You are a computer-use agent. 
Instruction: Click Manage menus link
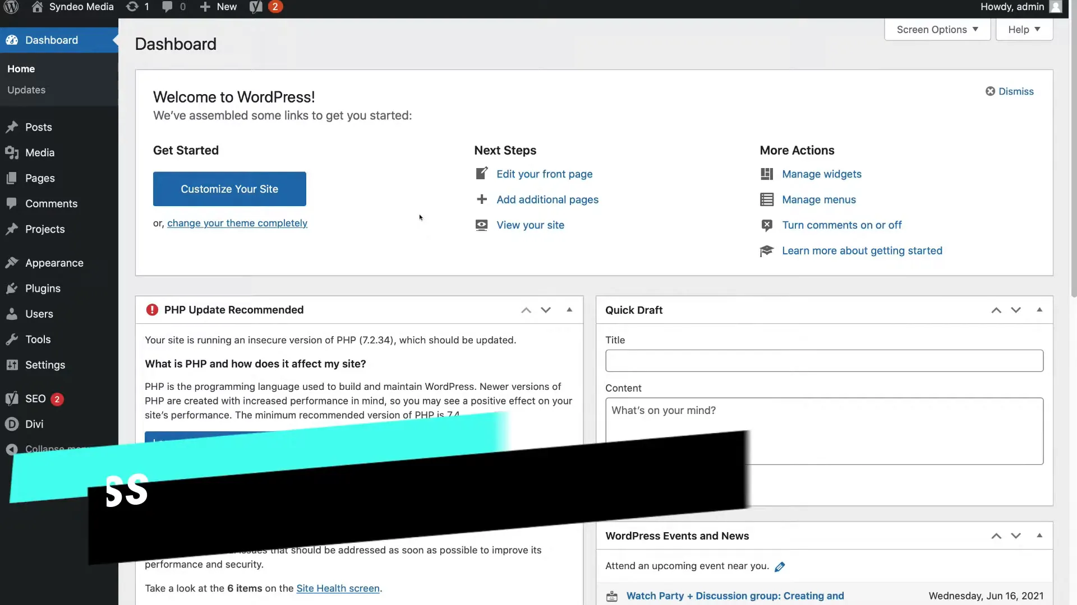[819, 199]
